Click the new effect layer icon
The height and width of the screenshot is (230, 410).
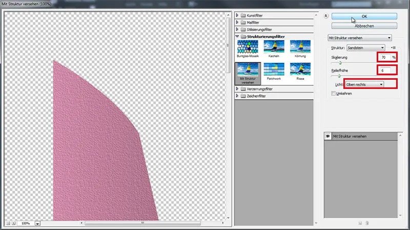pyautogui.click(x=360, y=223)
